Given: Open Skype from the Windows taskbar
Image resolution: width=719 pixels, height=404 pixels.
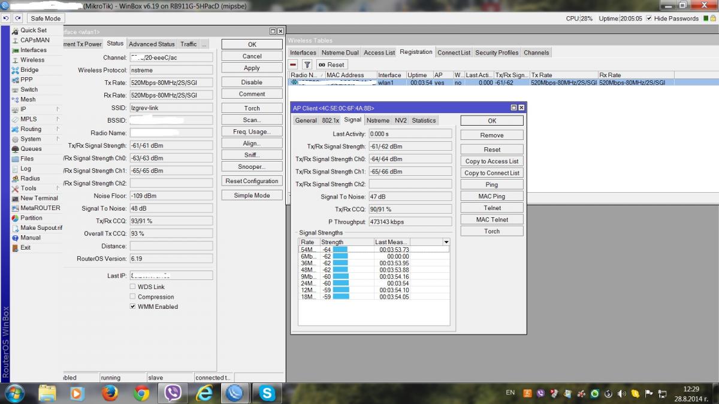Looking at the screenshot, I should pyautogui.click(x=267, y=393).
